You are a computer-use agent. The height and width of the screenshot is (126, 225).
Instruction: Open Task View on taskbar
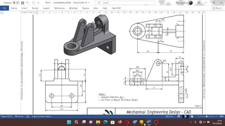point(84,122)
